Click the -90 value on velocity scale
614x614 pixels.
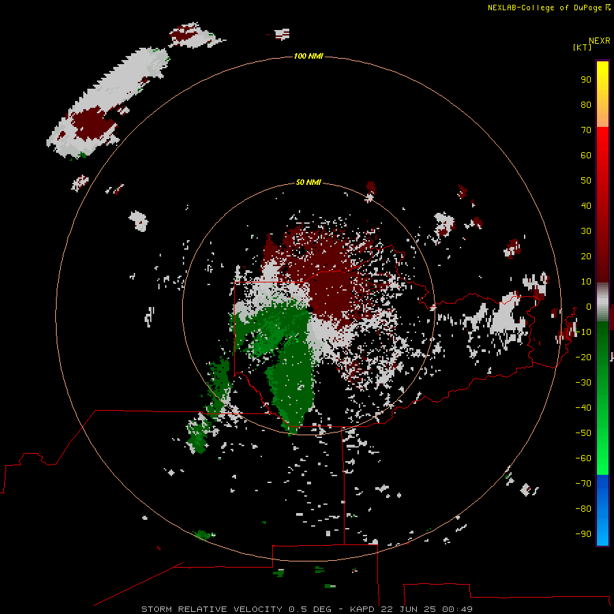(583, 534)
